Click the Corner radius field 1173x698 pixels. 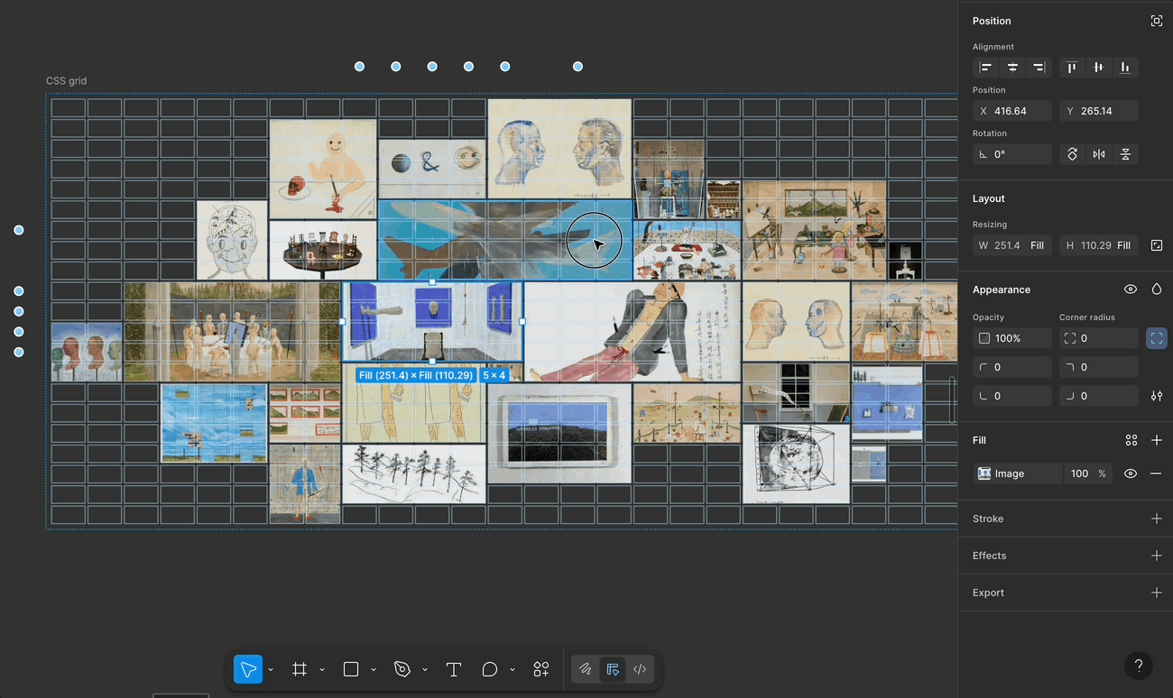pyautogui.click(x=1099, y=338)
